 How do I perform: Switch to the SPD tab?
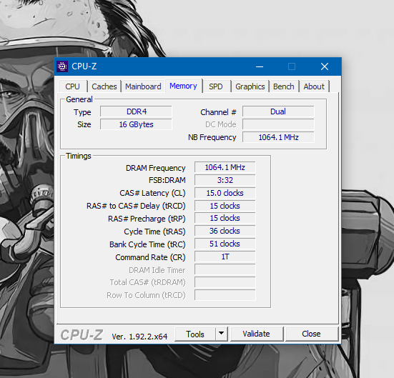[x=216, y=86]
